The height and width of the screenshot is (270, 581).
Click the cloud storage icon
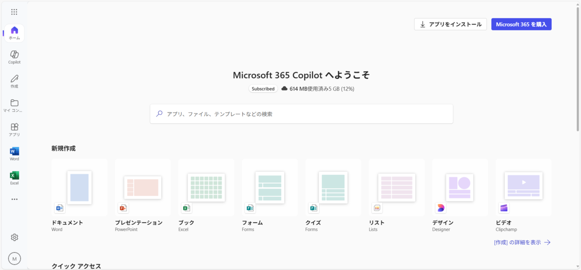tap(284, 89)
